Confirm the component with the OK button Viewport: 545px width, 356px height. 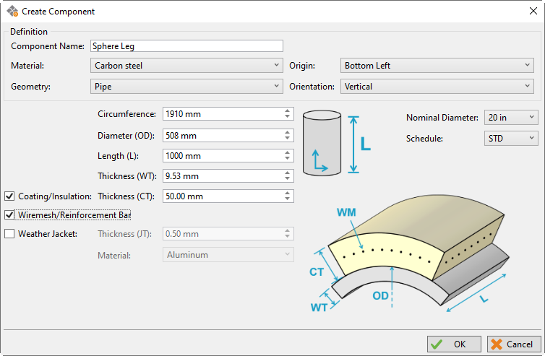coord(453,344)
